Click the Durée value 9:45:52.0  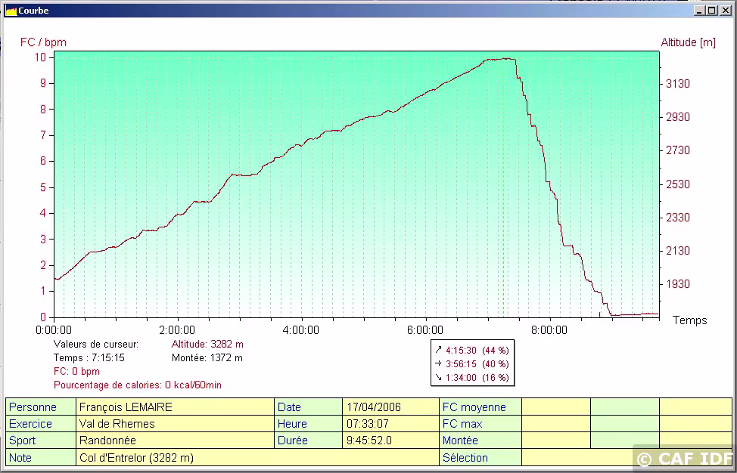(390, 441)
